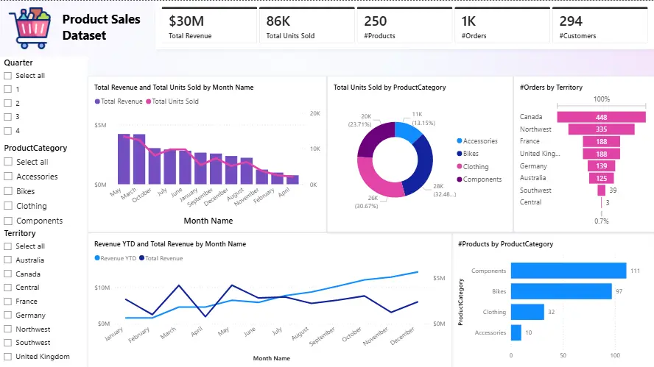Click the Quarter slicer header
The height and width of the screenshot is (367, 654).
[18, 63]
